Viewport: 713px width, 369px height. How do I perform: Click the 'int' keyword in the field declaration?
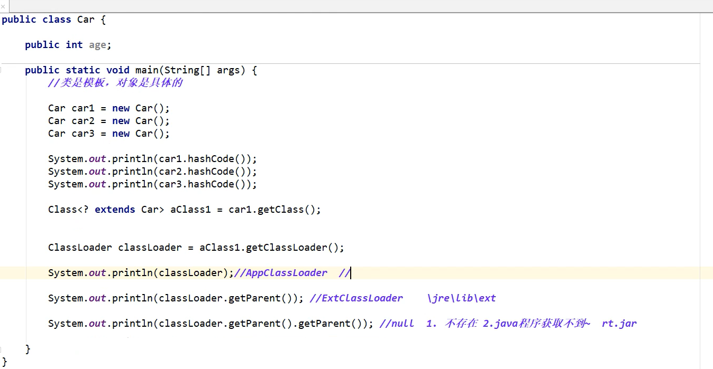74,45
